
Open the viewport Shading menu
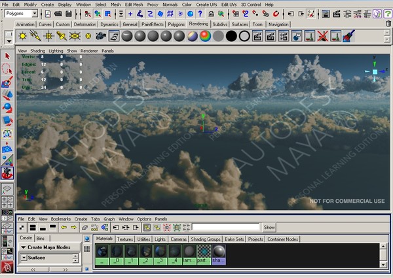pyautogui.click(x=37, y=51)
